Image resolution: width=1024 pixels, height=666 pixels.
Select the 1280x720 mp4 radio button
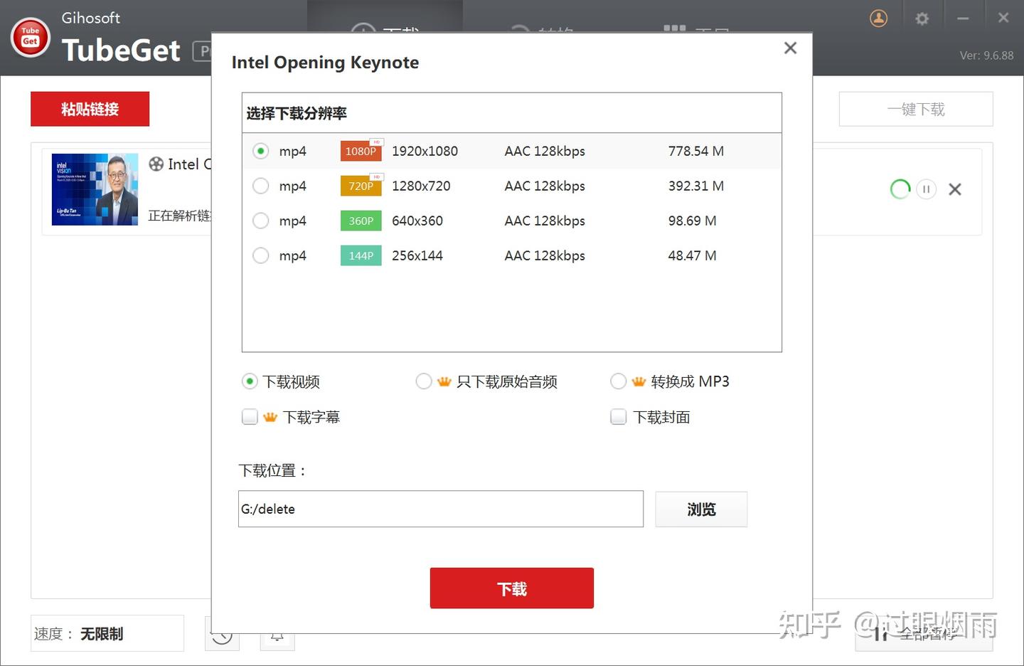point(261,186)
